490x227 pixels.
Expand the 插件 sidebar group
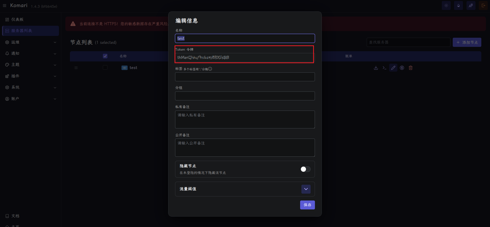[31, 76]
